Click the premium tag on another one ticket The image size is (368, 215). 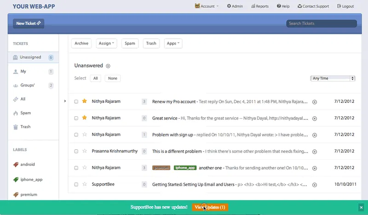click(x=161, y=168)
